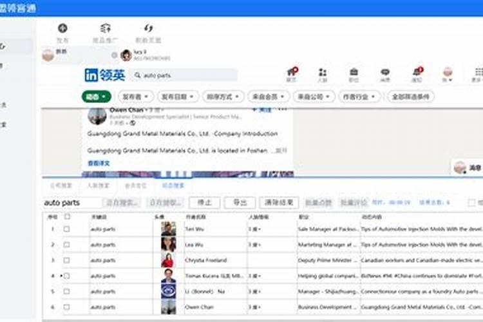Check the box for row 1 Teri Wu
Viewport: 483px width, 322px height.
pyautogui.click(x=66, y=229)
